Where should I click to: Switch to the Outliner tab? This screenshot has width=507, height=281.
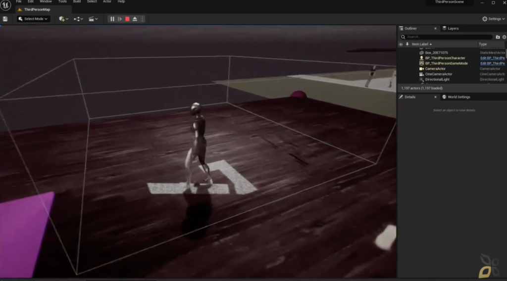[x=410, y=28]
